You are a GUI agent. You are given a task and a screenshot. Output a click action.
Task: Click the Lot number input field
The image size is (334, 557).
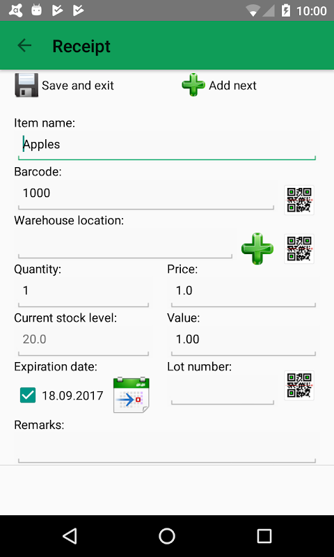[223, 390]
